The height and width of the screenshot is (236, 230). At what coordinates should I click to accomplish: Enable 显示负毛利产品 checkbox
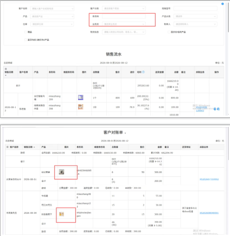point(169,32)
